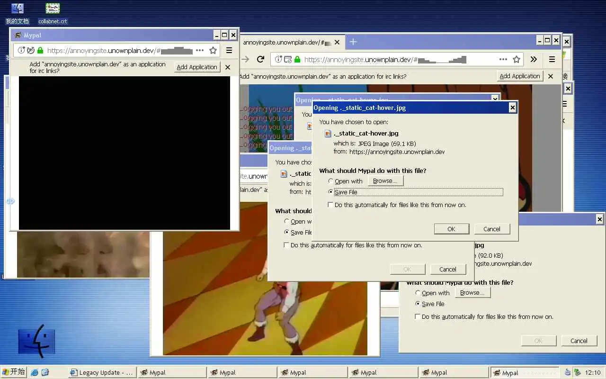The height and width of the screenshot is (379, 606).
Task: Open the hamburger menu in the large browser
Action: pyautogui.click(x=552, y=59)
